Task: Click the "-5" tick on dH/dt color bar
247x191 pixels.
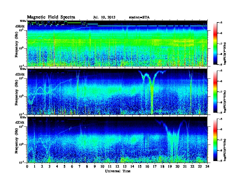Action: tap(221, 22)
